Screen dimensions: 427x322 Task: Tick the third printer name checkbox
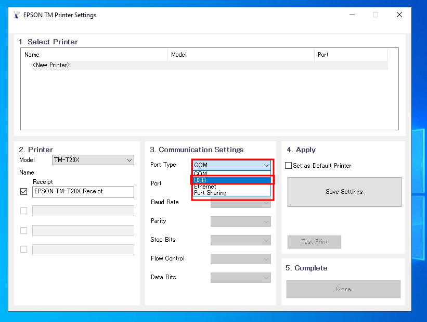(23, 230)
